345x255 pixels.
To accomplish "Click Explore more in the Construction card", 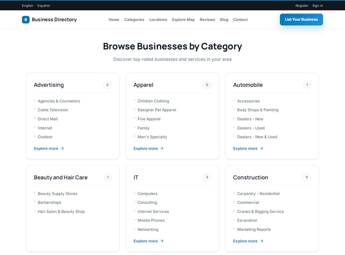I will click(248, 241).
